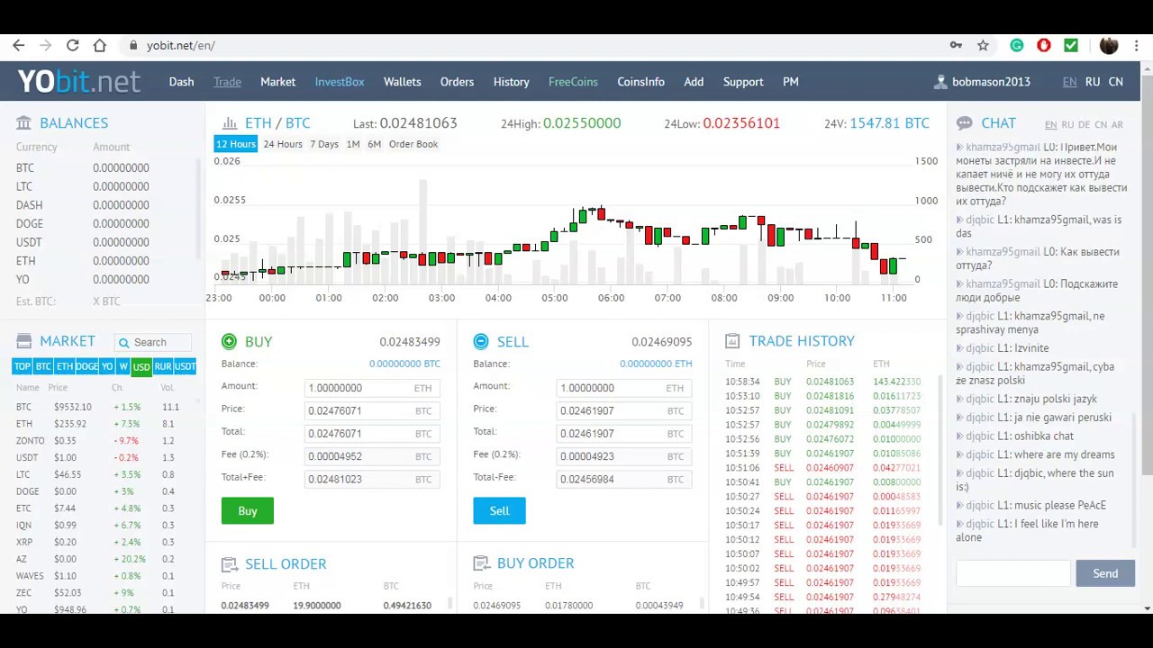Click the Buy Order list icon
This screenshot has width=1153, height=648.
pos(481,563)
